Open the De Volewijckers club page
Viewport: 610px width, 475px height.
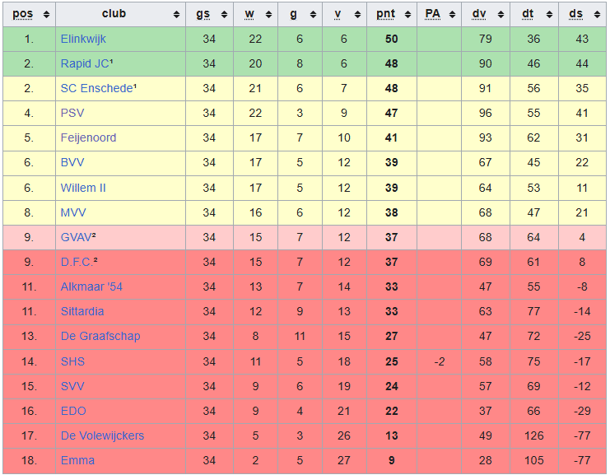tap(102, 435)
